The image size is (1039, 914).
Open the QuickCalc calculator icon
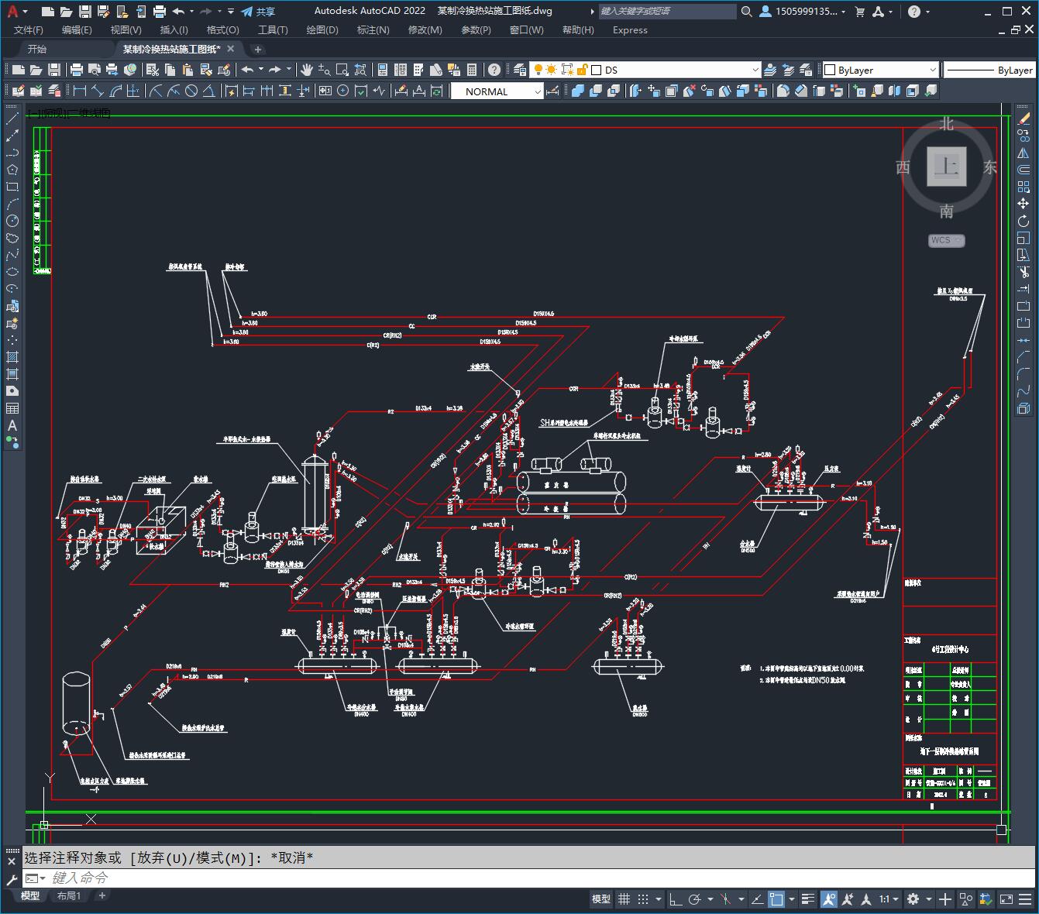tap(471, 70)
